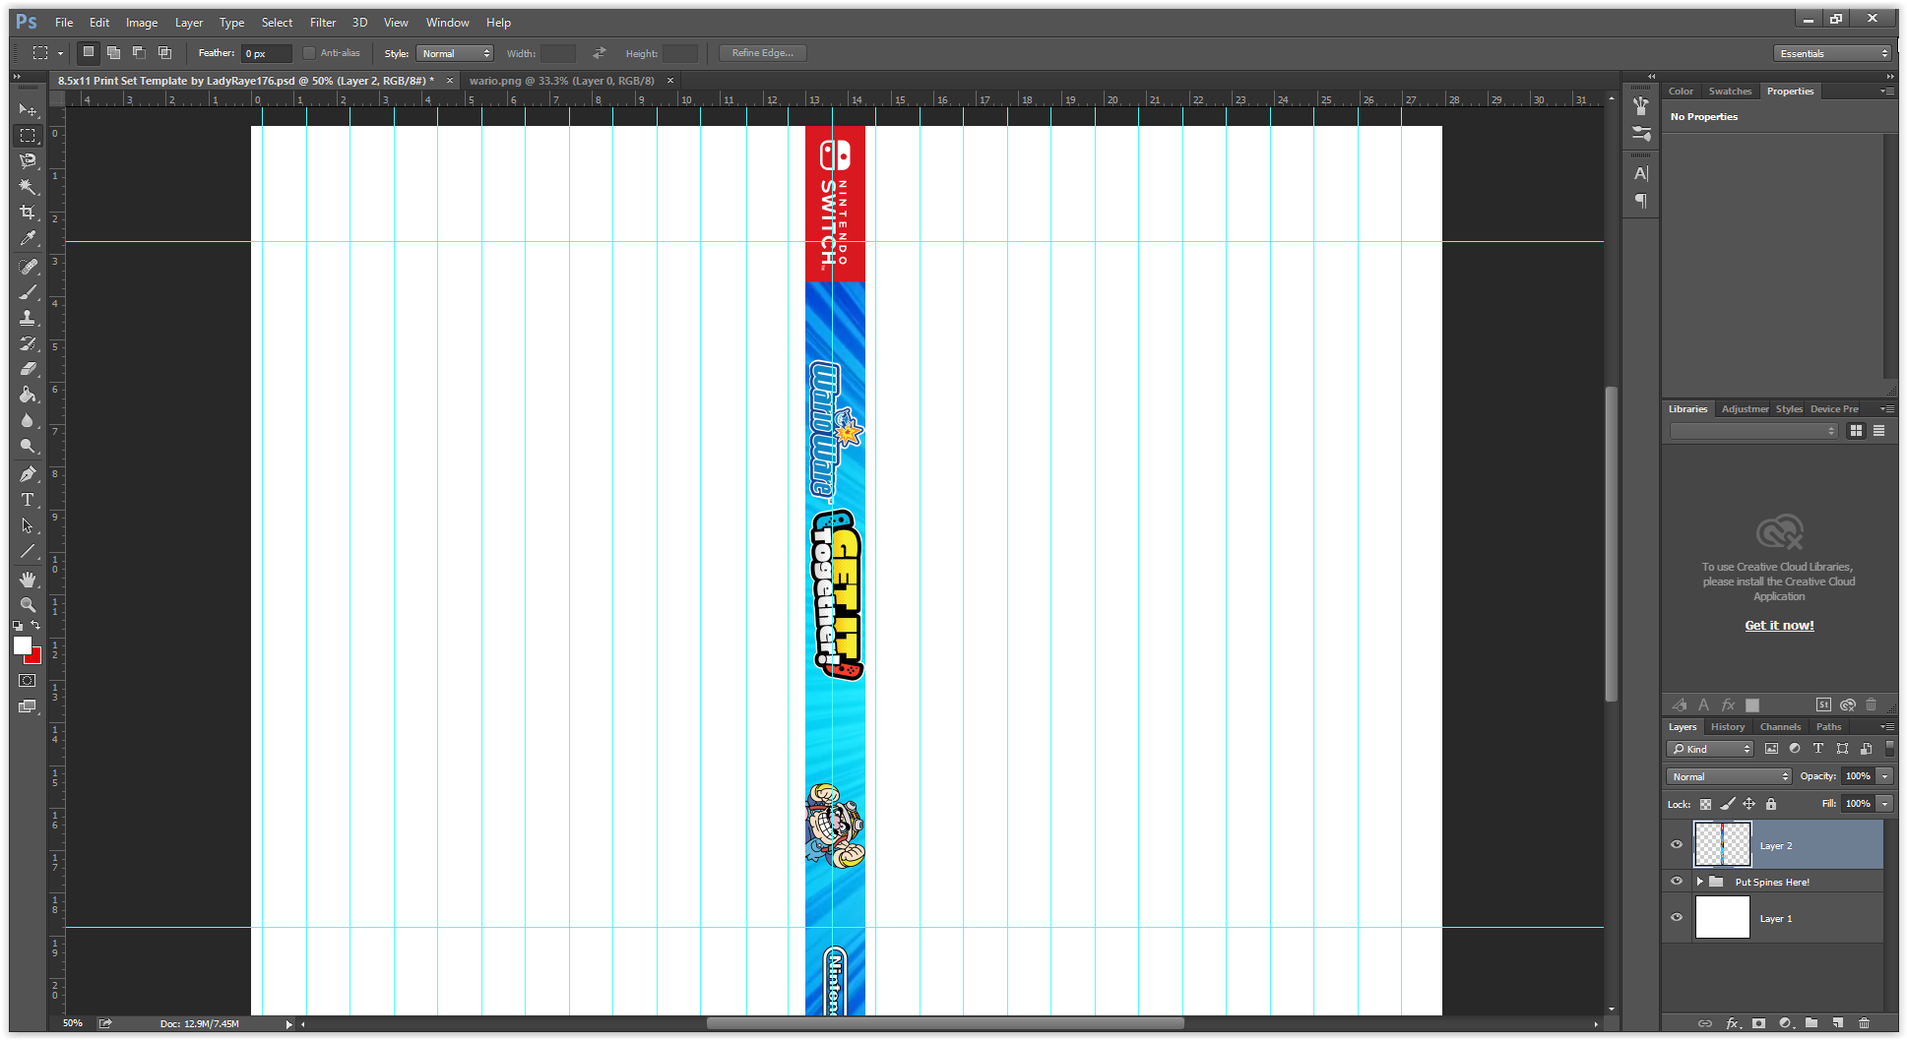Viewport: 1907px width, 1040px height.
Task: Select the Magic Wand tool
Action: [28, 187]
